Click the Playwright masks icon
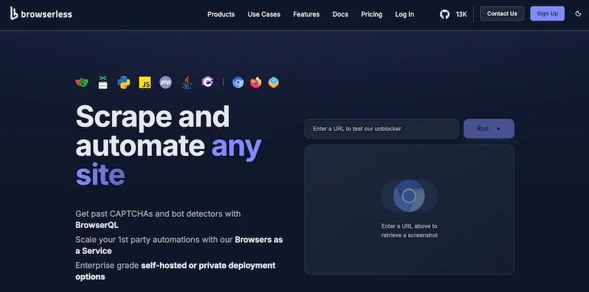The height and width of the screenshot is (292, 589). point(82,82)
